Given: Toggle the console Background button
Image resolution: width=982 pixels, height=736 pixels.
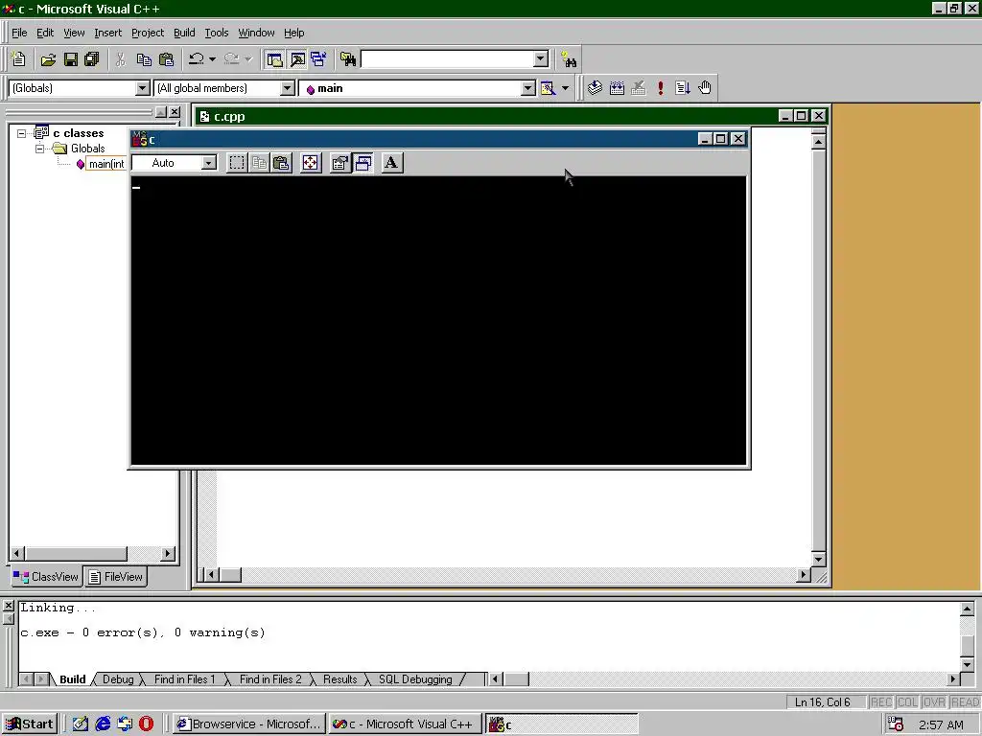Looking at the screenshot, I should pyautogui.click(x=362, y=163).
